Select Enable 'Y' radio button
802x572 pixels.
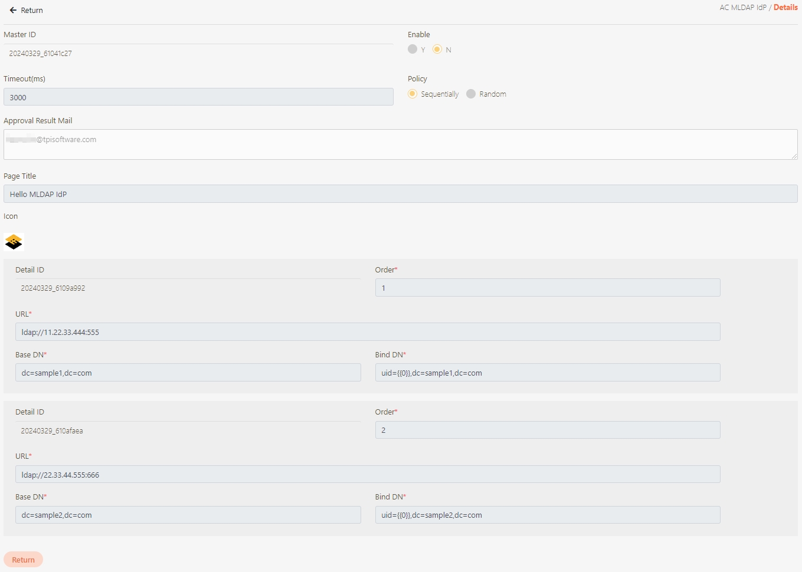413,50
